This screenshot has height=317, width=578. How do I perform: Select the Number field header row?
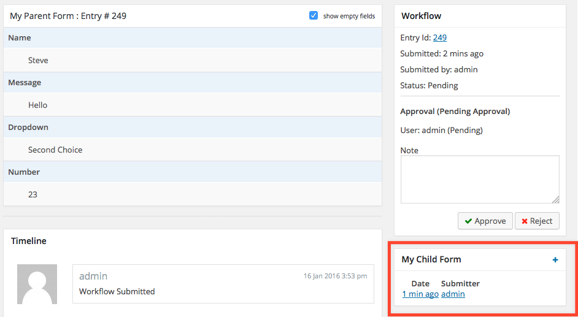pos(193,172)
